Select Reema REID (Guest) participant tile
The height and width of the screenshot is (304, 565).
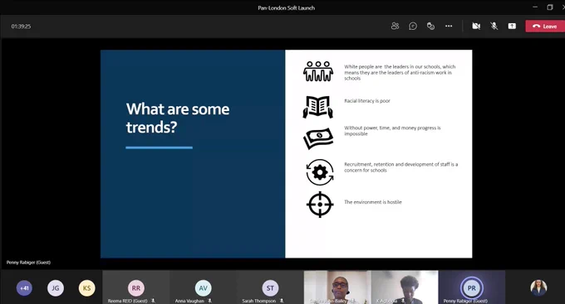point(135,287)
